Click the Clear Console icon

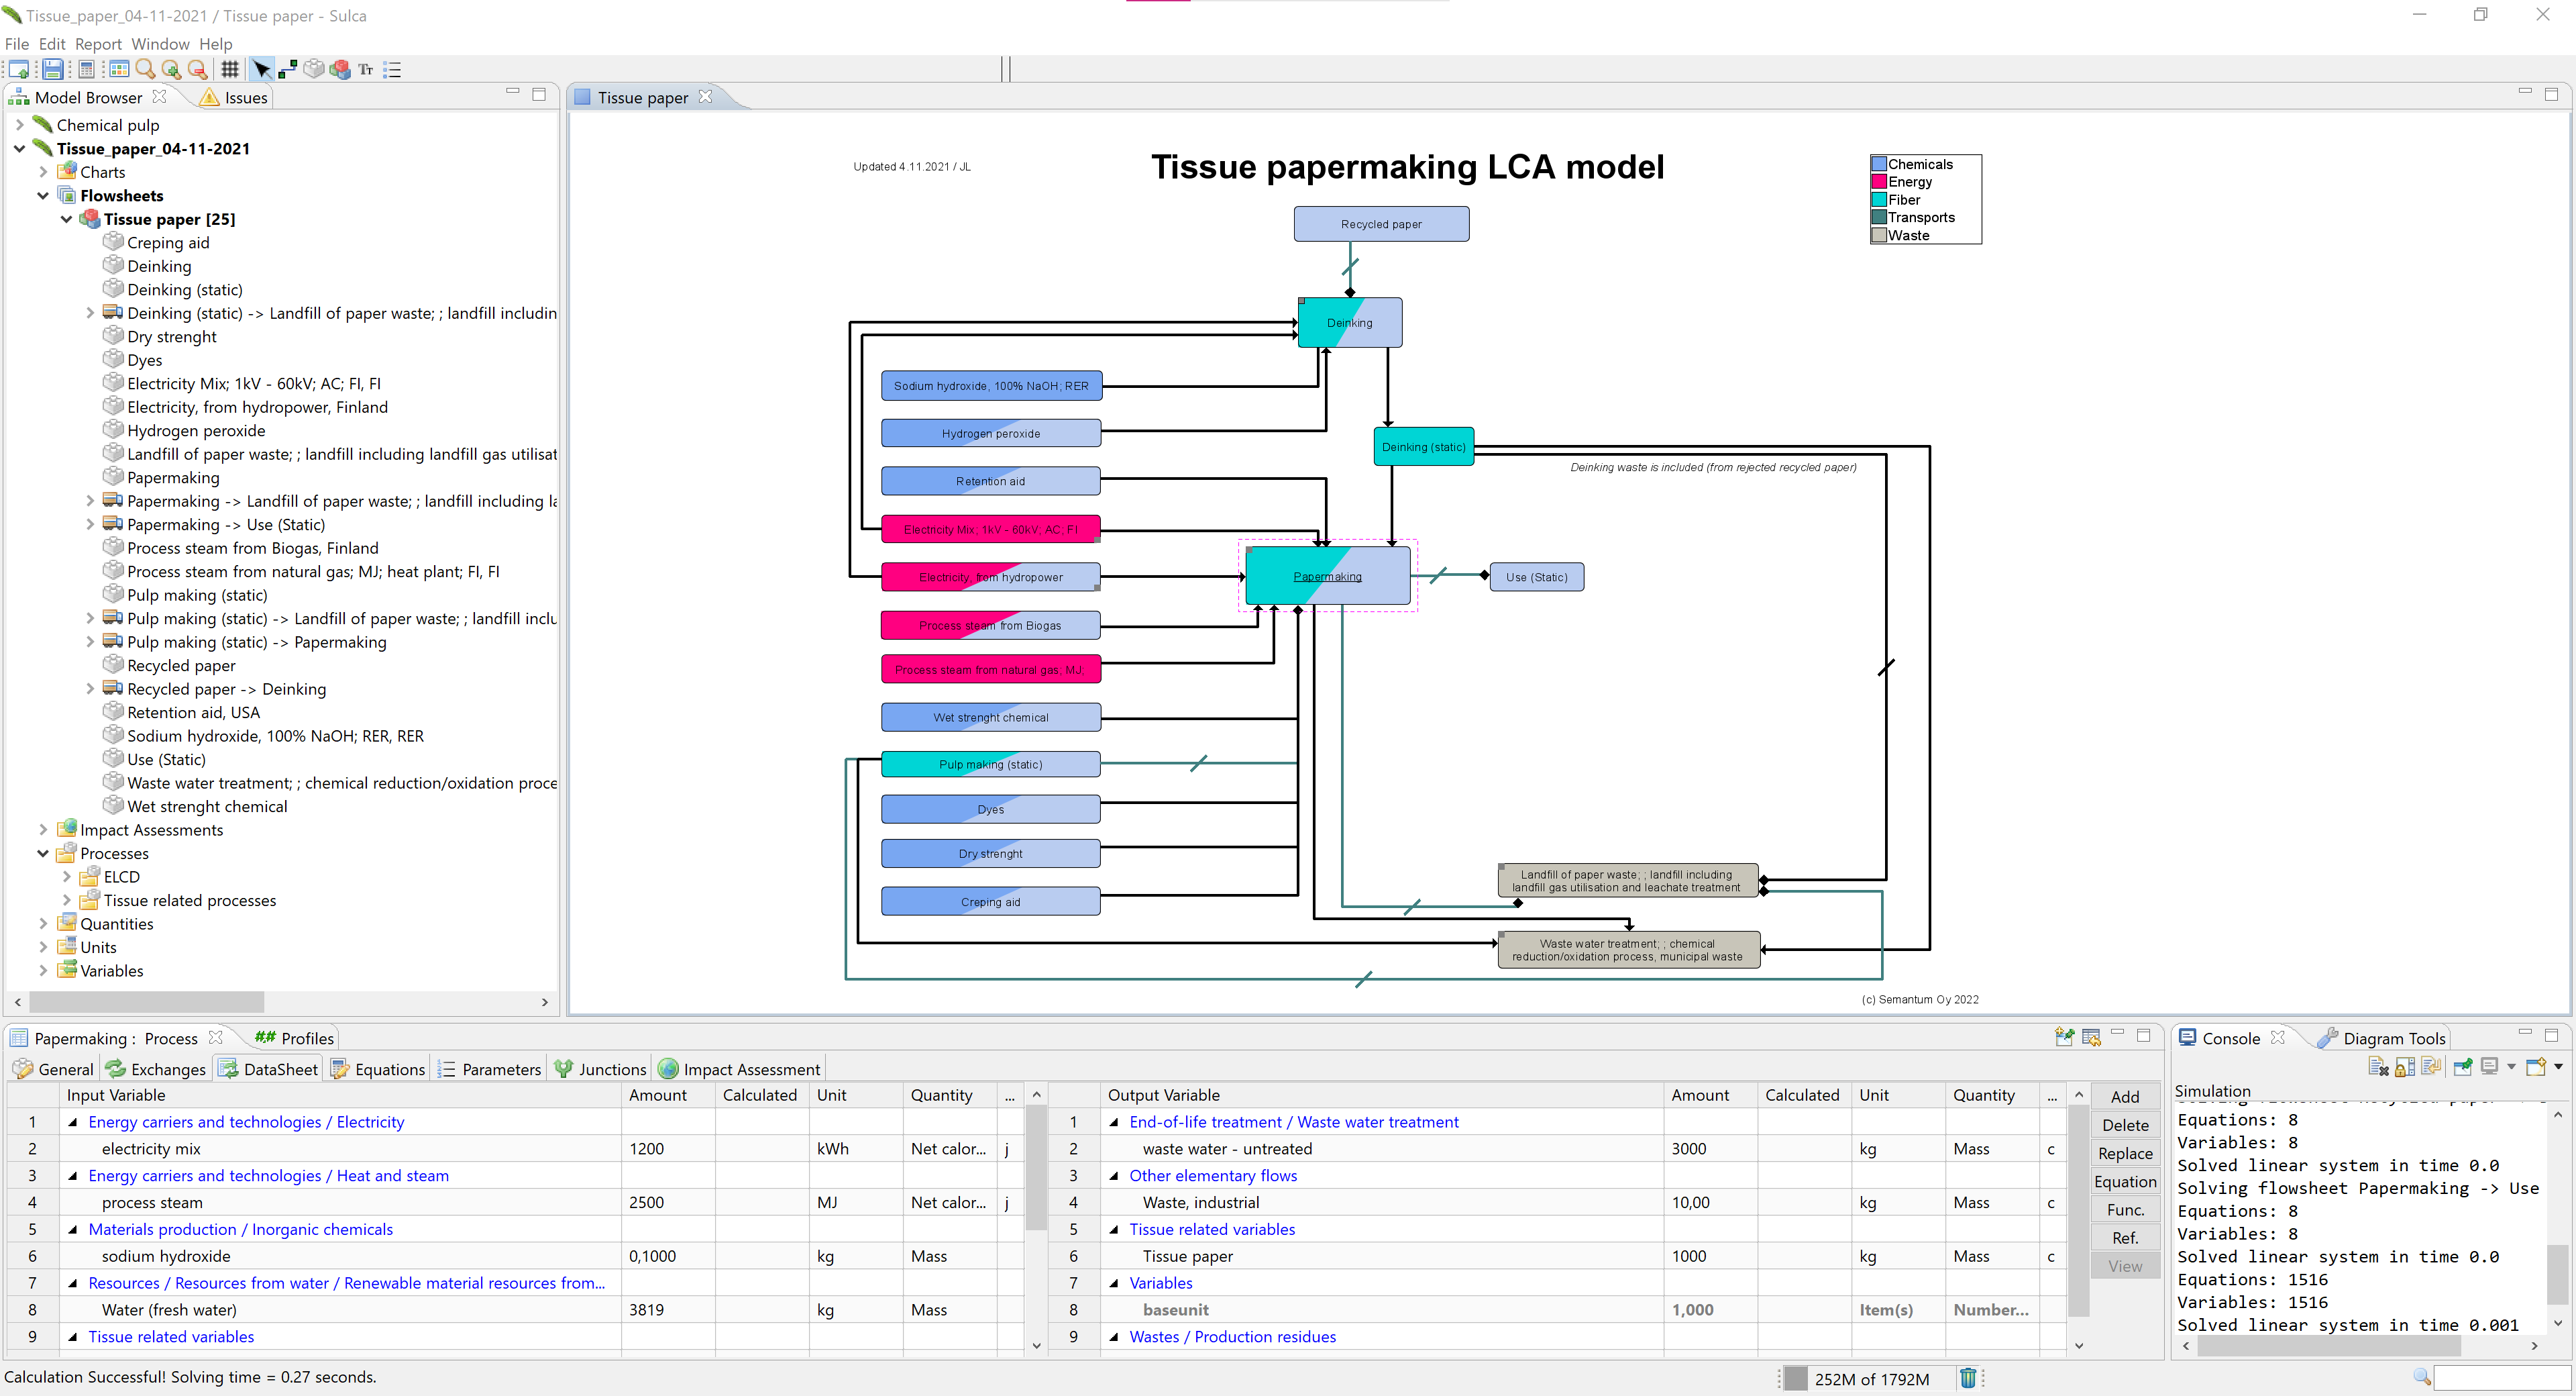coord(2378,1066)
